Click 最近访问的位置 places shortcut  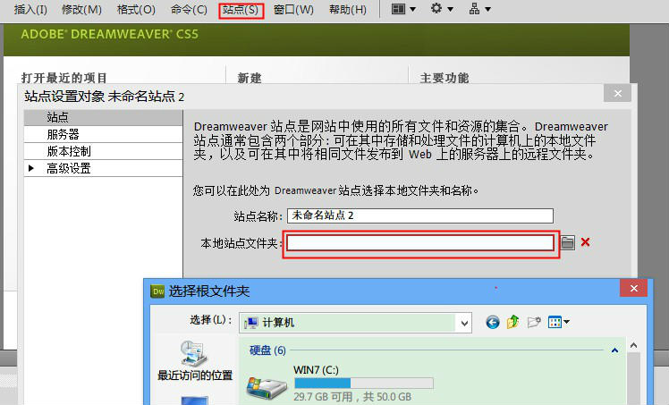195,360
